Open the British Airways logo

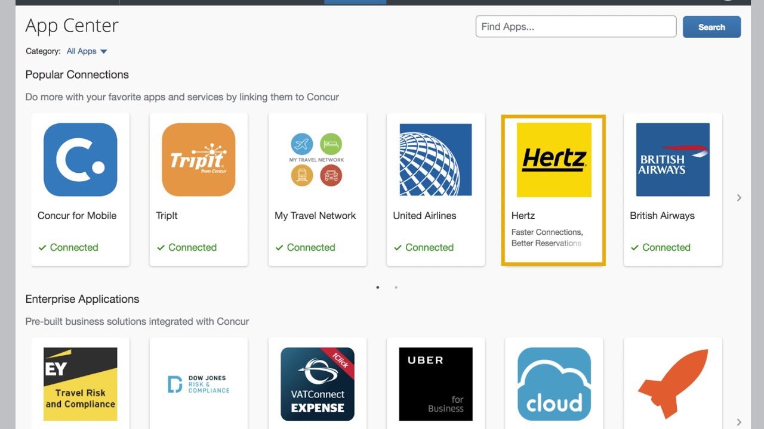[673, 160]
